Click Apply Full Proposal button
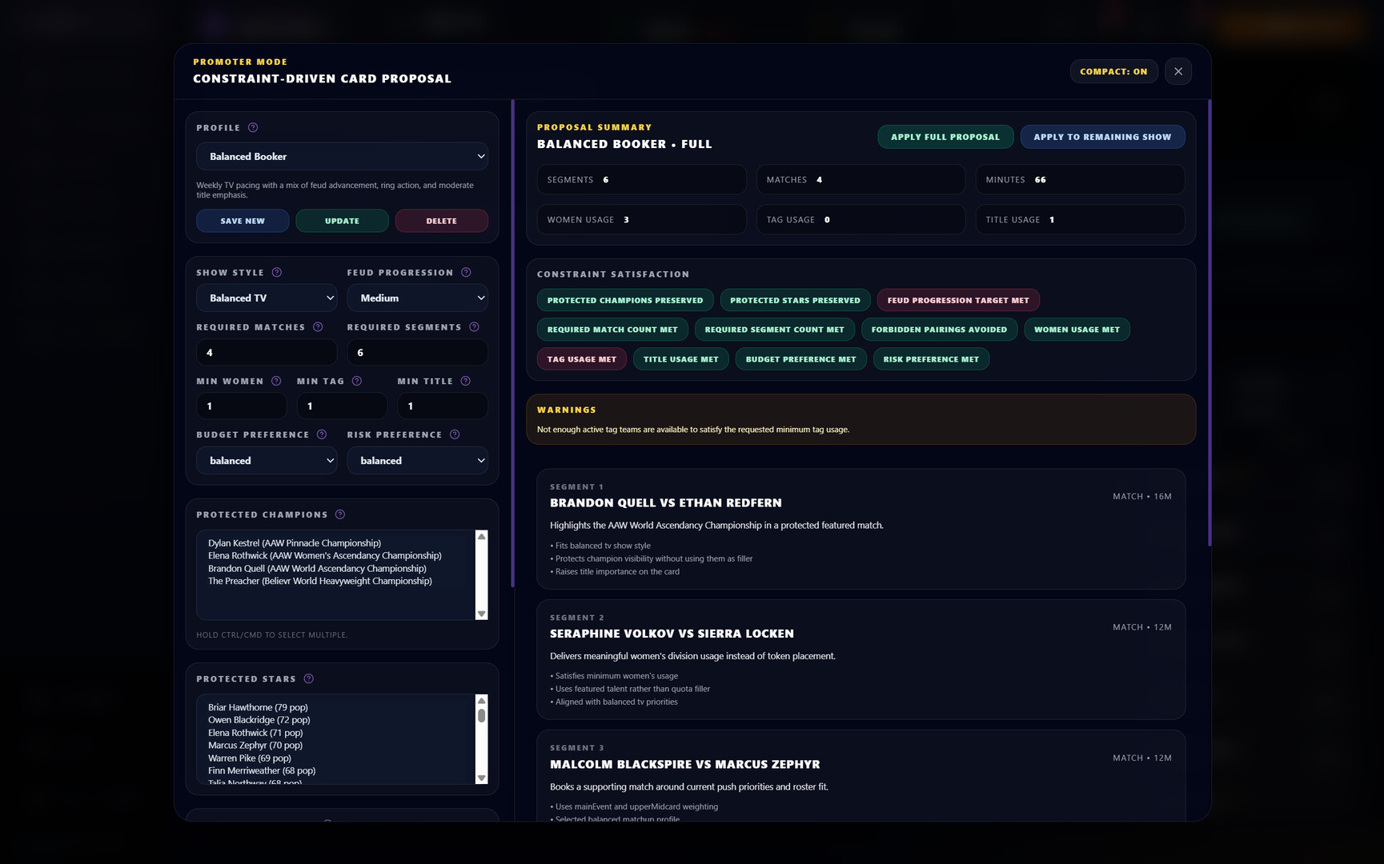This screenshot has width=1384, height=864. (x=945, y=138)
